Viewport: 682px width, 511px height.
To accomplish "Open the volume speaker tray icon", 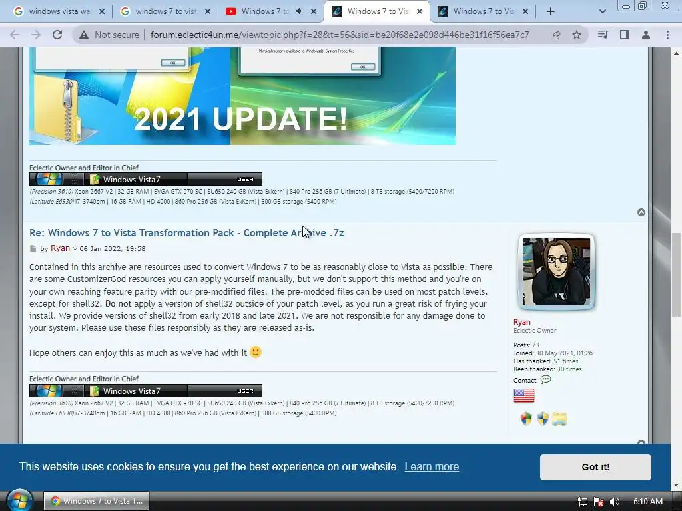I will [614, 502].
